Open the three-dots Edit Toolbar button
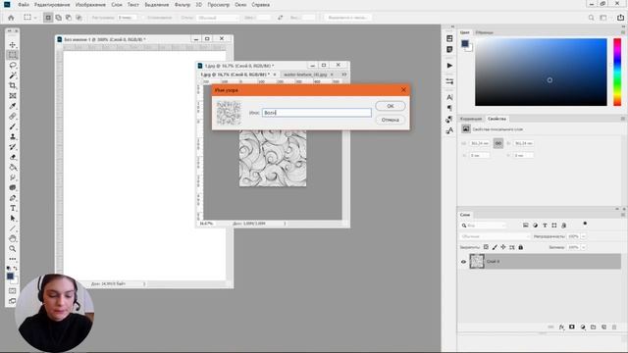 click(13, 259)
